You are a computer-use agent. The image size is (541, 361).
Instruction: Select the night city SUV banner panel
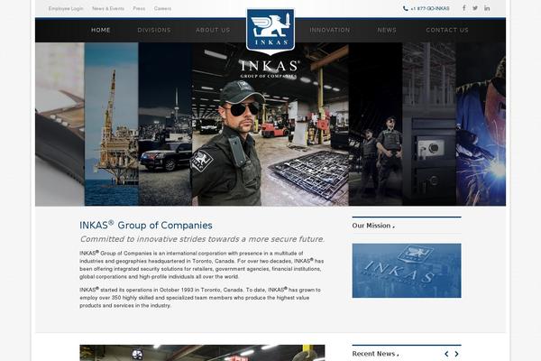[165, 124]
